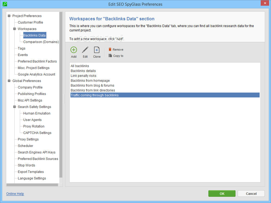Open Customer Profile settings
271x203 pixels.
click(x=30, y=22)
